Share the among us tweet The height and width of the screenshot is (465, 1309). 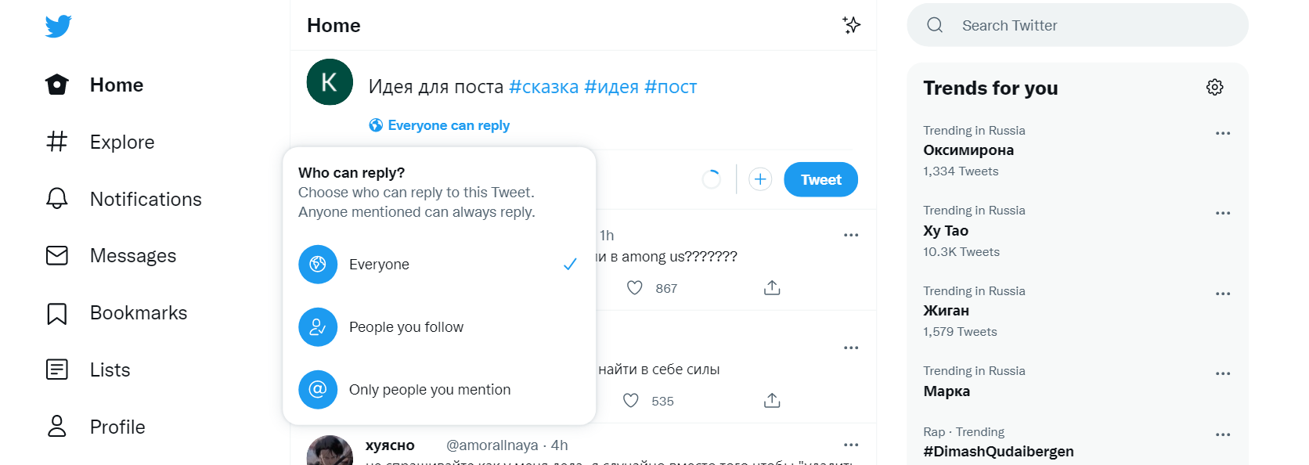coord(772,288)
